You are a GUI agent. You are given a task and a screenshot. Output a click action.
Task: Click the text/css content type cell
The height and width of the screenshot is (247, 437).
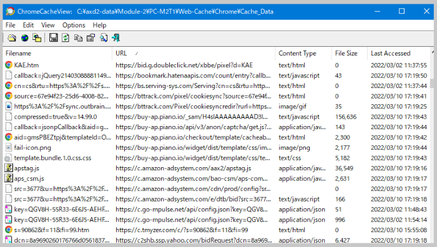click(290, 158)
